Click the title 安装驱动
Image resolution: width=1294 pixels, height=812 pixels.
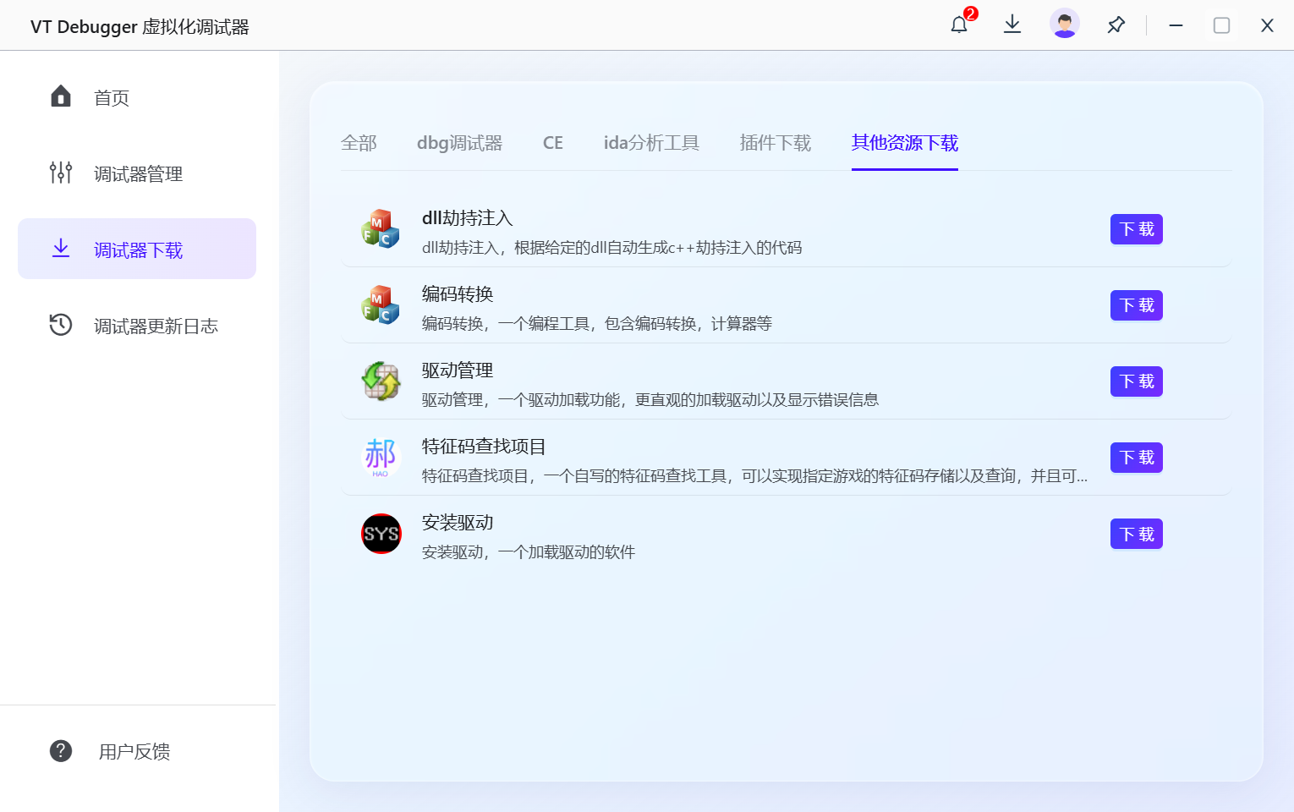458,523
